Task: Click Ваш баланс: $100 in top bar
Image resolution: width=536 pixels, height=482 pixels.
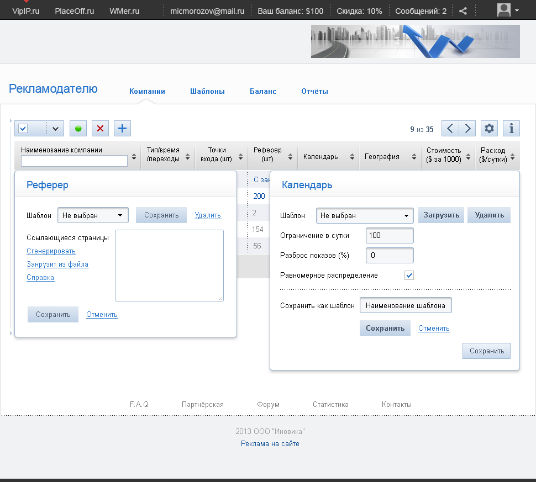Action: (x=291, y=11)
